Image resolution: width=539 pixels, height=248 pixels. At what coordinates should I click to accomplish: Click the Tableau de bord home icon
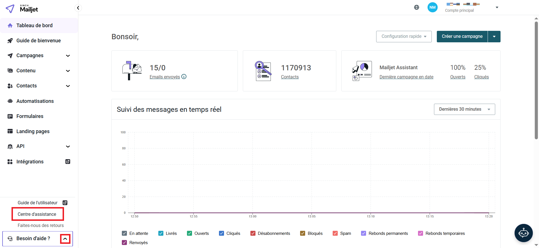click(x=10, y=26)
